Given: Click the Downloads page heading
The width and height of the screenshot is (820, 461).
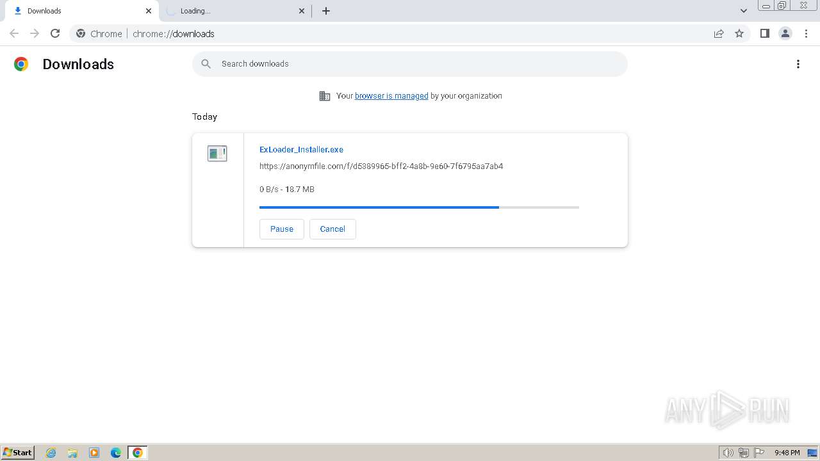Looking at the screenshot, I should click(x=78, y=64).
